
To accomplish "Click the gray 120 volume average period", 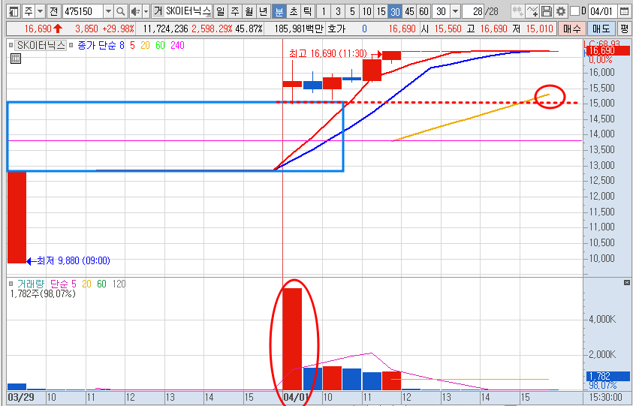I will (119, 284).
